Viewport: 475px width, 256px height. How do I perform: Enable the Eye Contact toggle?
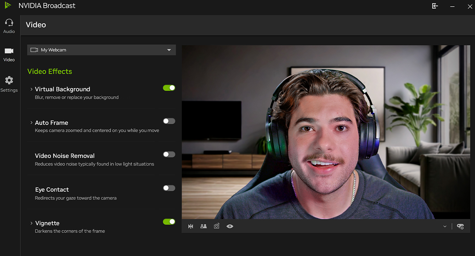coord(169,188)
